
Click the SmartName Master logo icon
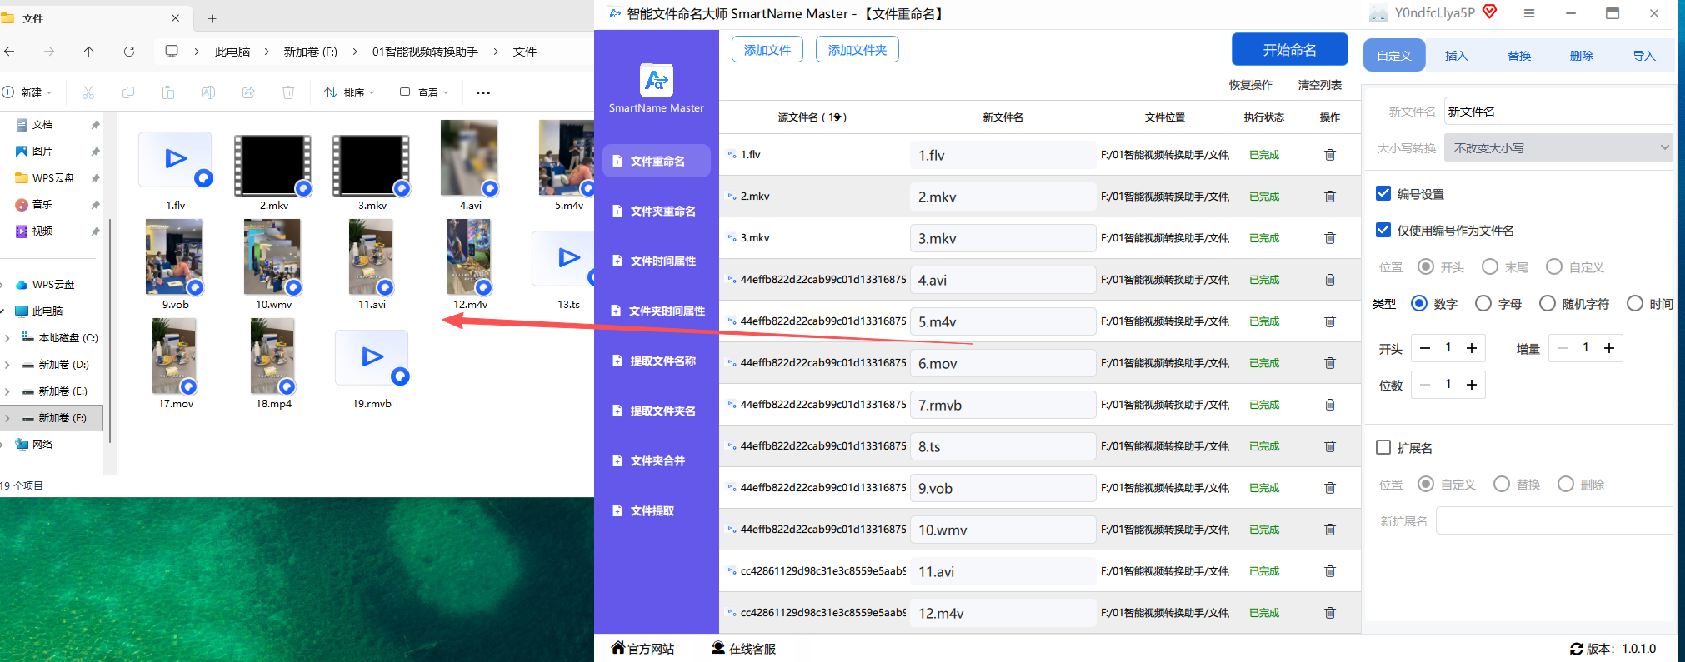click(657, 80)
